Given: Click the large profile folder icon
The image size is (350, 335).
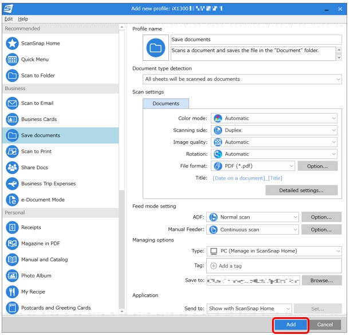Looking at the screenshot, I should coord(156,48).
